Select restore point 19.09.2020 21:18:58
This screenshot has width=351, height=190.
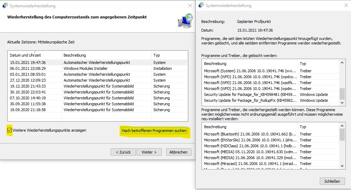[97, 110]
